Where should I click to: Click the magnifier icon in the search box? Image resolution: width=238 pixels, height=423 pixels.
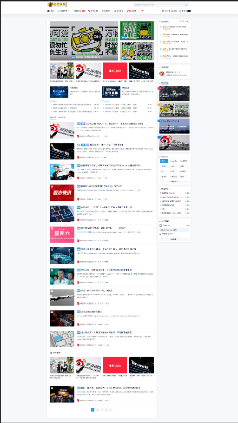tap(186, 5)
